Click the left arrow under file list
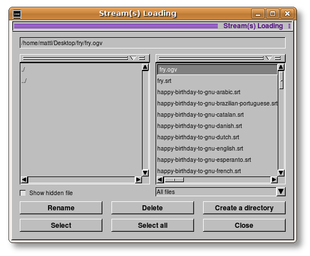This screenshot has width=310, height=256. click(x=160, y=180)
